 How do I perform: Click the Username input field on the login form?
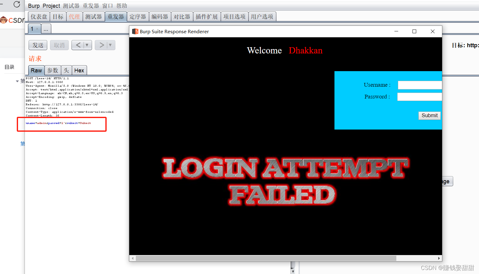(420, 85)
